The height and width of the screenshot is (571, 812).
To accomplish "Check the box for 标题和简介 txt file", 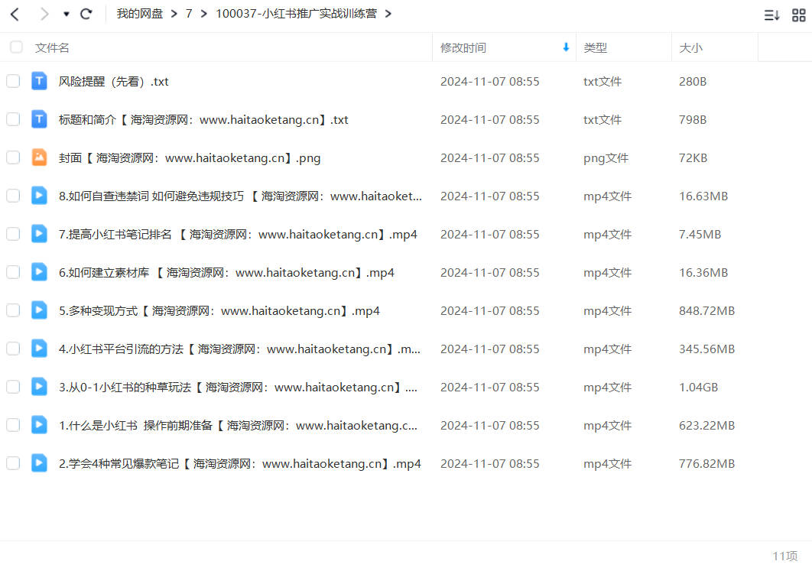I will coord(13,119).
